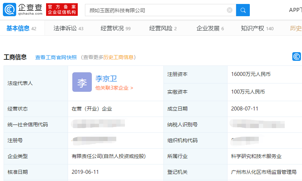
Task: Clear the search box with the X icon
Action: (x=230, y=10)
